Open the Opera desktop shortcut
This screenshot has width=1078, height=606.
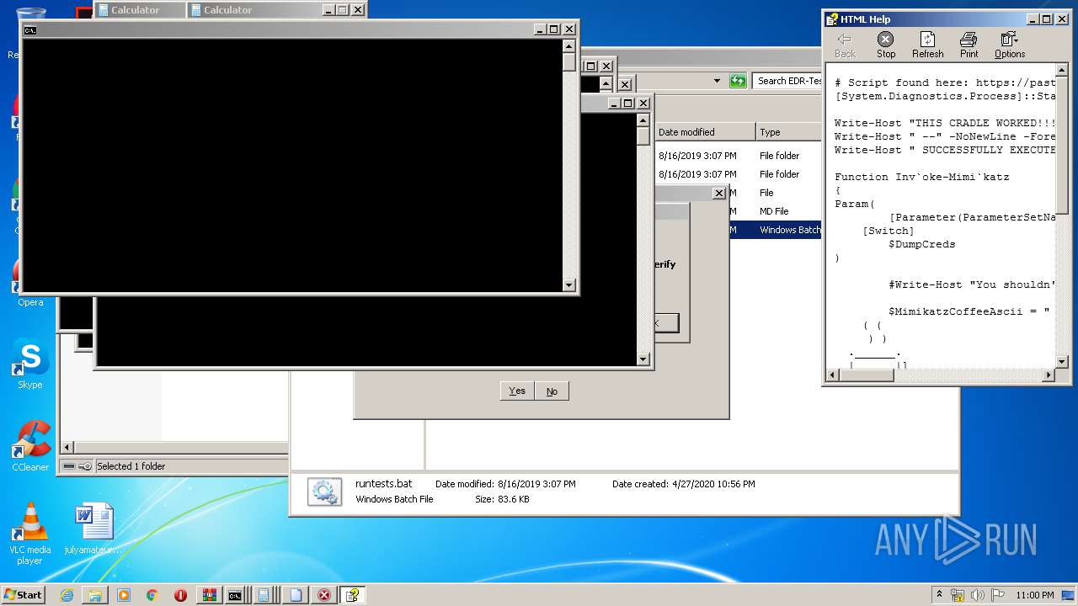click(x=30, y=283)
